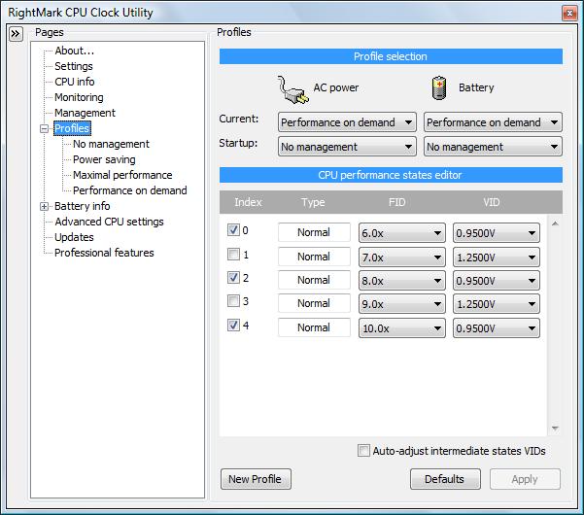Screen dimensions: 584x515
Task: Enable Auto-adjust intermediate states VIDs
Action: [363, 451]
